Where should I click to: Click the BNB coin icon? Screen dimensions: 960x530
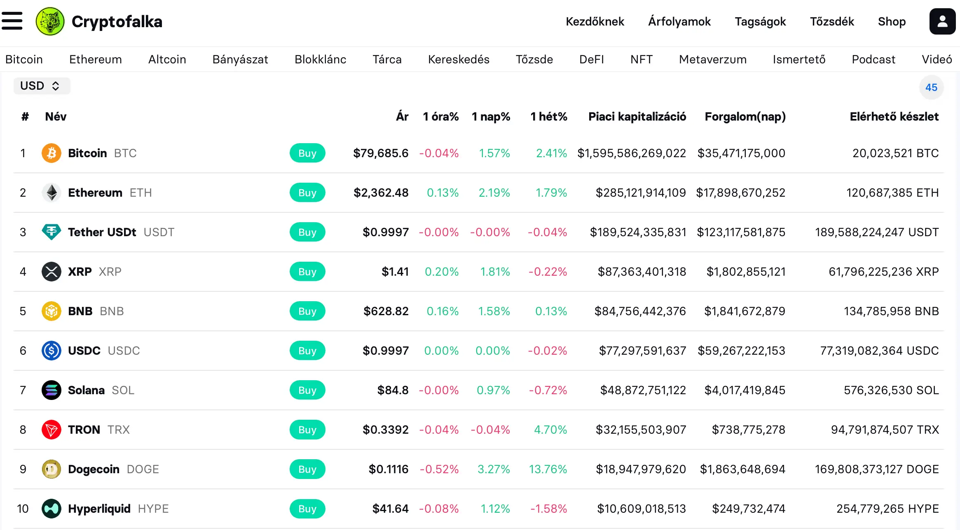[x=52, y=311]
